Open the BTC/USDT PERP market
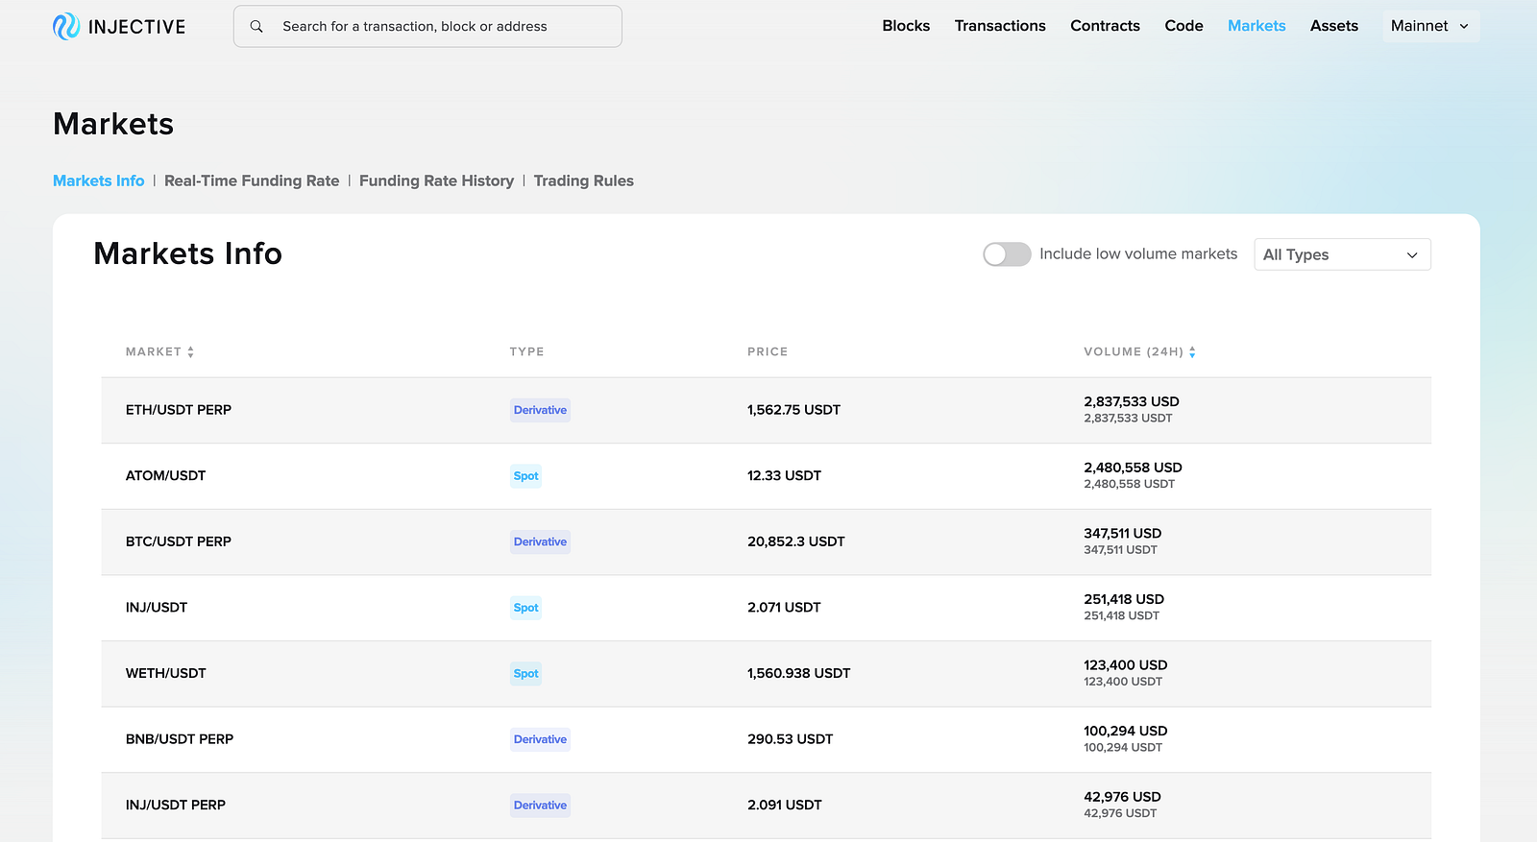 [x=179, y=541]
